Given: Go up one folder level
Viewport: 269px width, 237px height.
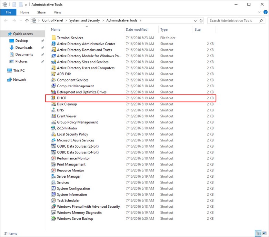Looking at the screenshot, I should click(x=27, y=21).
